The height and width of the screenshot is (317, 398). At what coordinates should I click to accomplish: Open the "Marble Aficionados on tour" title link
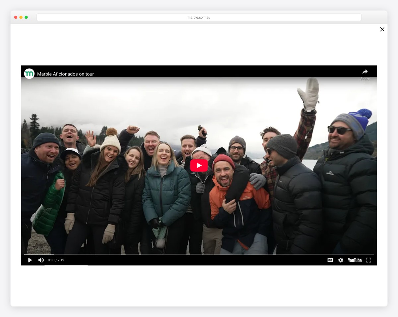click(65, 74)
